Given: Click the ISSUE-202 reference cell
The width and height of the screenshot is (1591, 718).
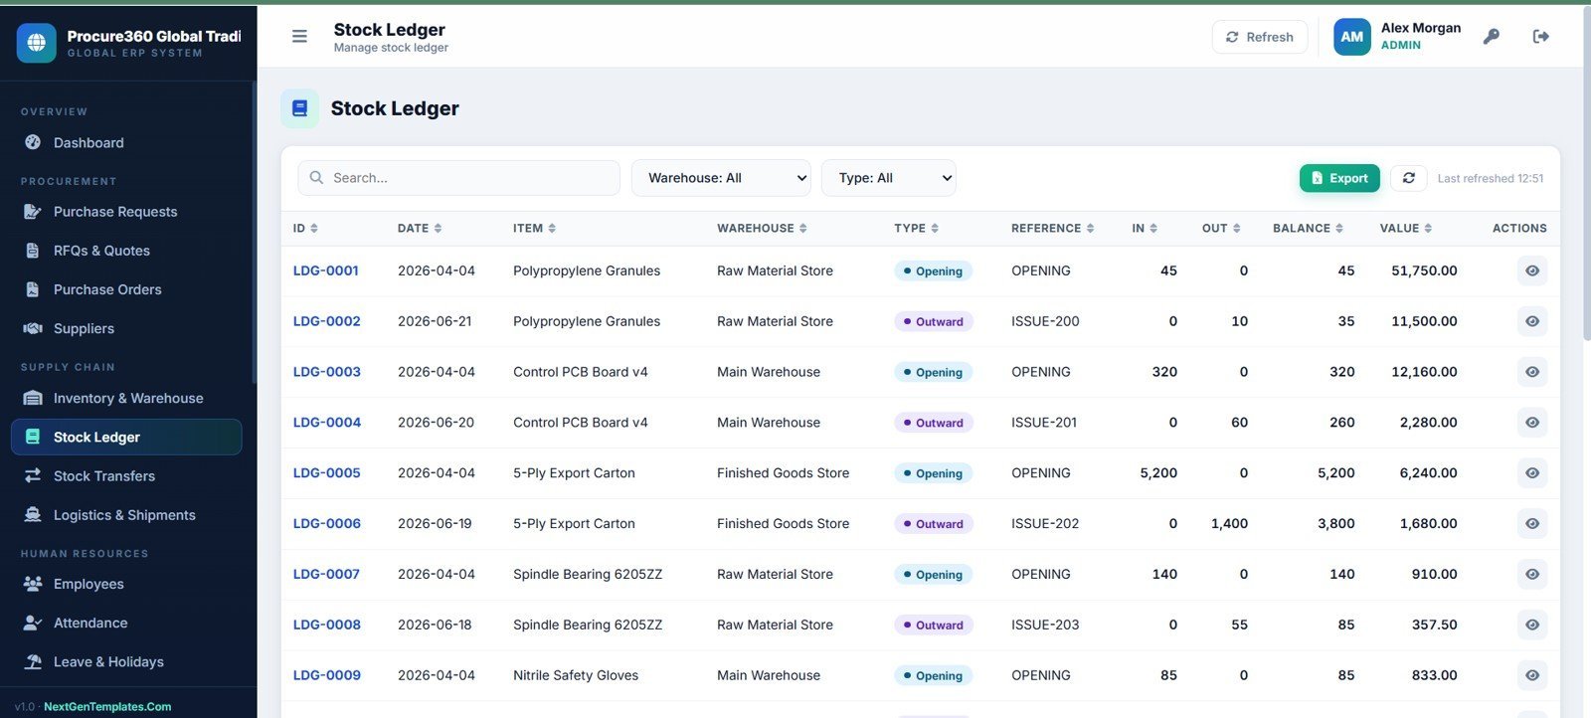Looking at the screenshot, I should click(1045, 523).
